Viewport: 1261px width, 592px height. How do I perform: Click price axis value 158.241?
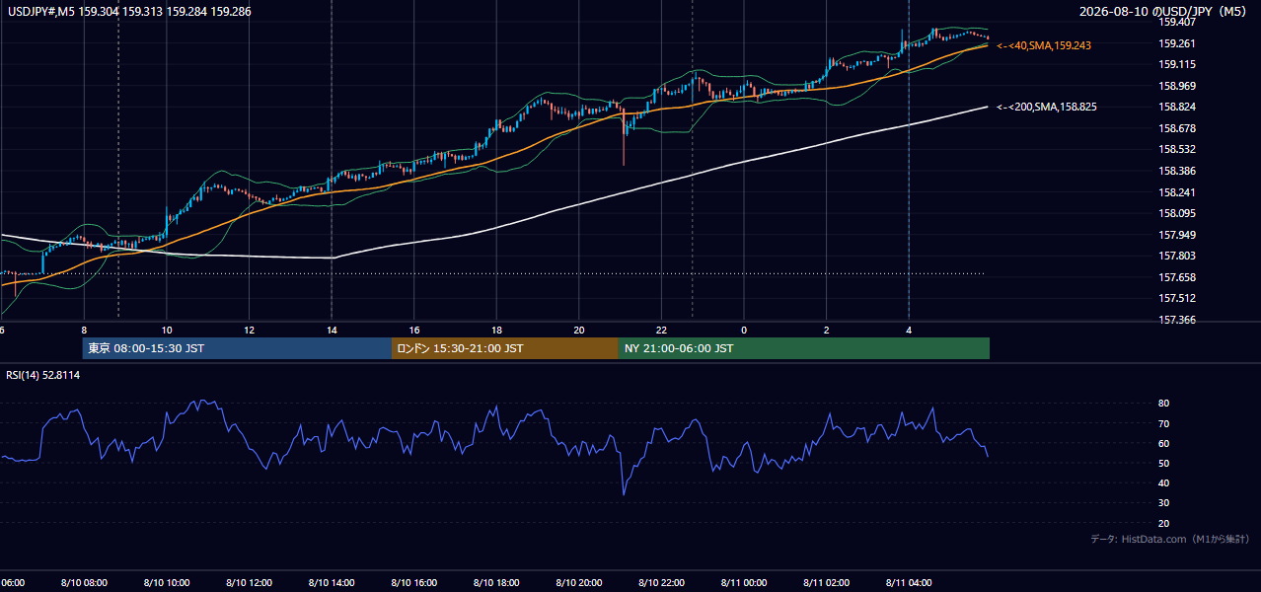point(1177,192)
